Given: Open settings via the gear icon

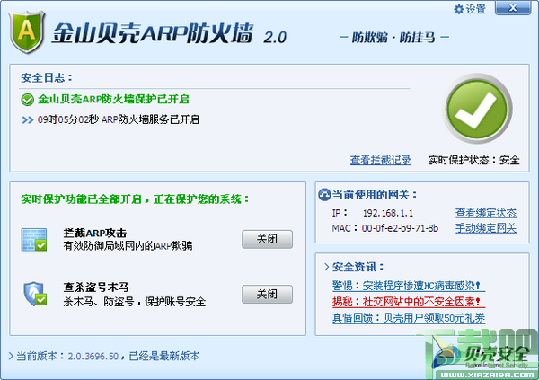Looking at the screenshot, I should (x=458, y=9).
